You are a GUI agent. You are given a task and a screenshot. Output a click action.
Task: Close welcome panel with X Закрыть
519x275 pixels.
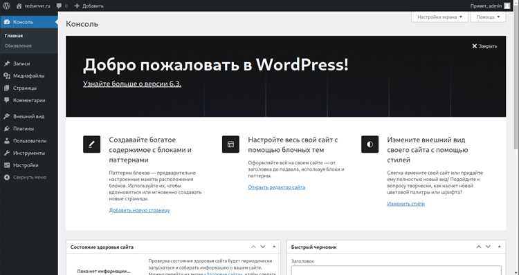(484, 46)
